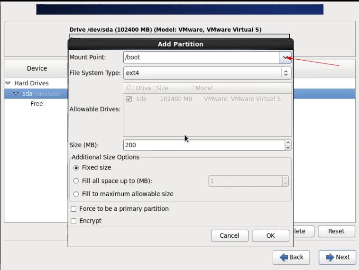Select the Free space row under sda
This screenshot has width=359, height=270.
click(37, 104)
